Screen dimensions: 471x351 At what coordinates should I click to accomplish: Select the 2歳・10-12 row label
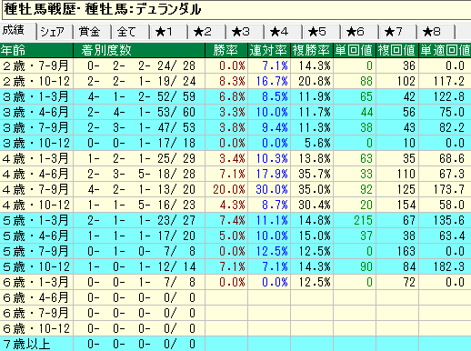click(36, 81)
